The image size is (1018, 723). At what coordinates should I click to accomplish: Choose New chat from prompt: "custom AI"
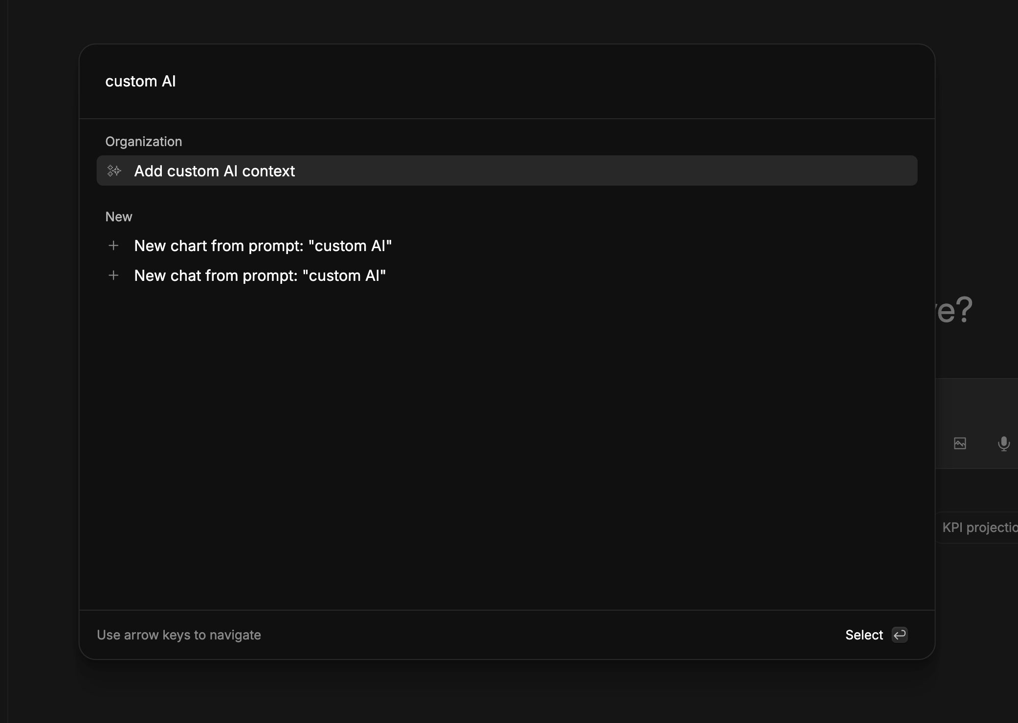[507, 276]
